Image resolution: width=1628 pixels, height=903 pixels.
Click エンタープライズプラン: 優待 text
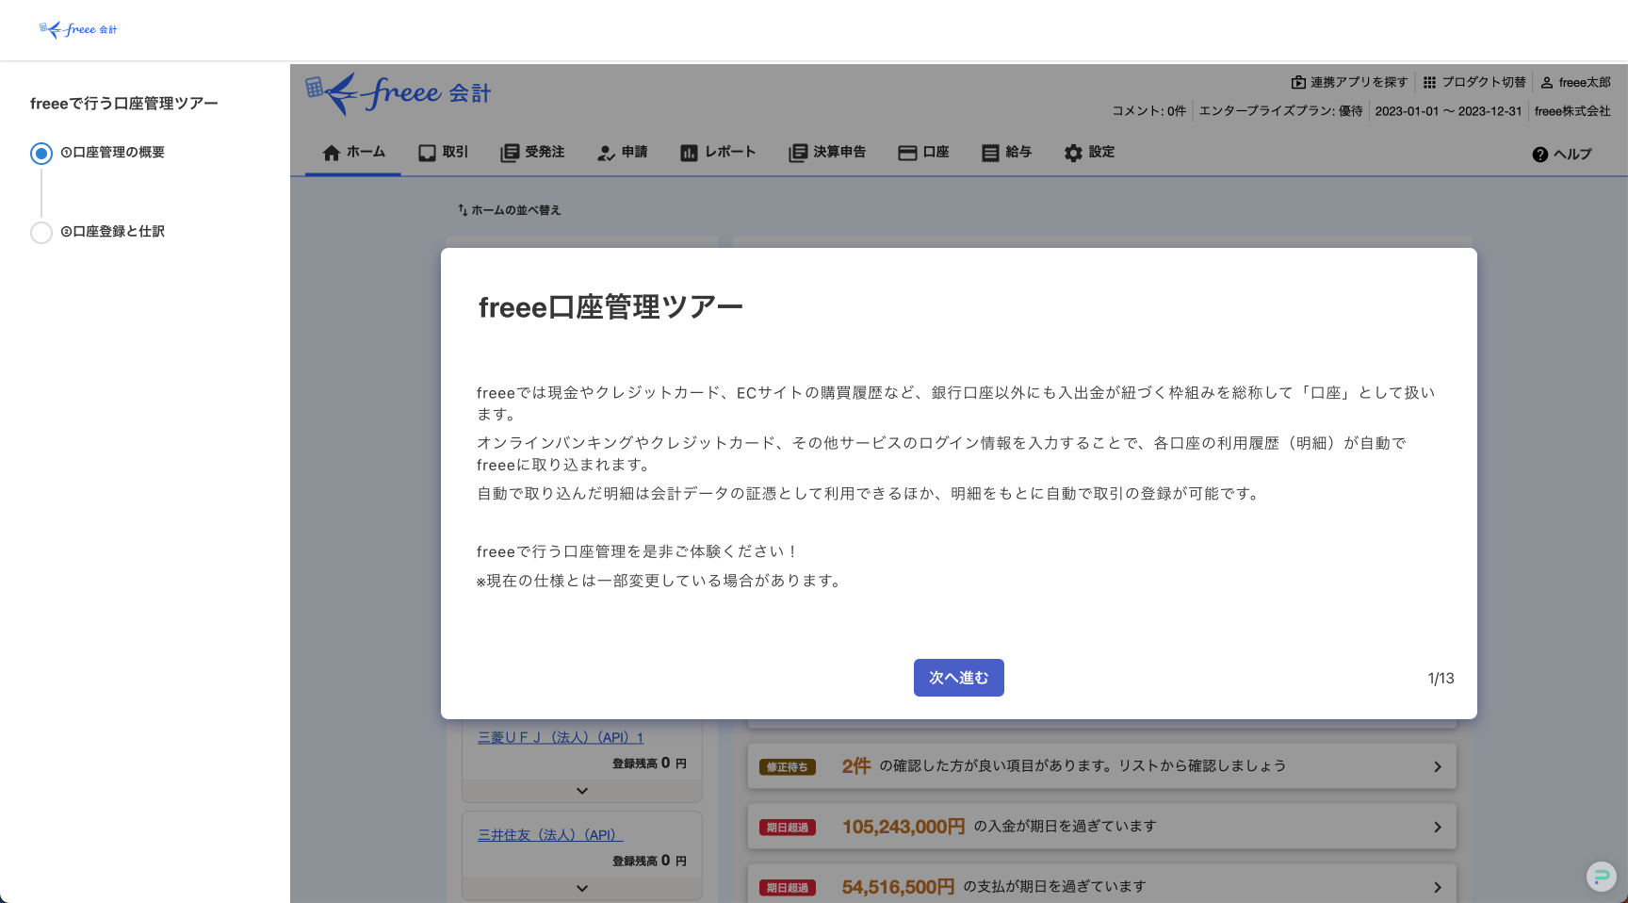coord(1280,111)
